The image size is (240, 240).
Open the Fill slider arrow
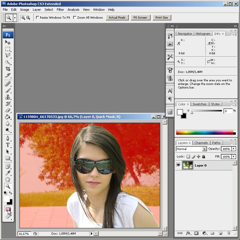234,157
